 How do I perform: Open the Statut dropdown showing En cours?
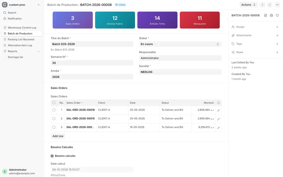[180, 44]
